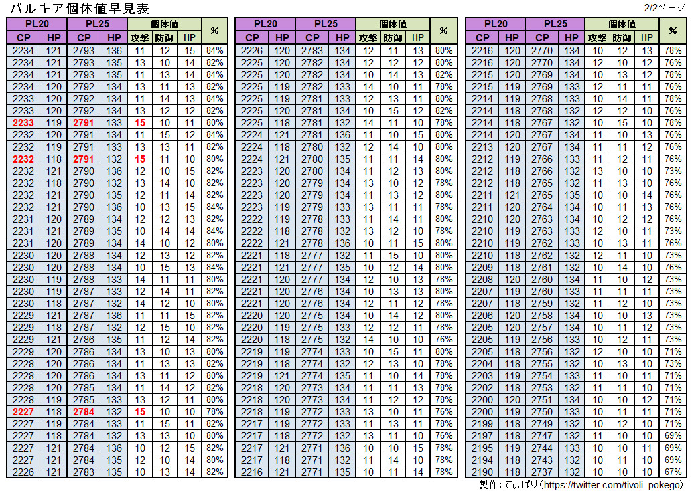Click the 2755 CP value
This screenshot has width=694, height=491.
[542, 364]
